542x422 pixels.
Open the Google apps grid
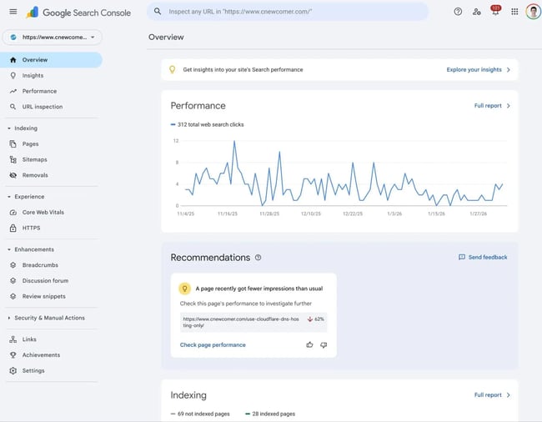514,12
